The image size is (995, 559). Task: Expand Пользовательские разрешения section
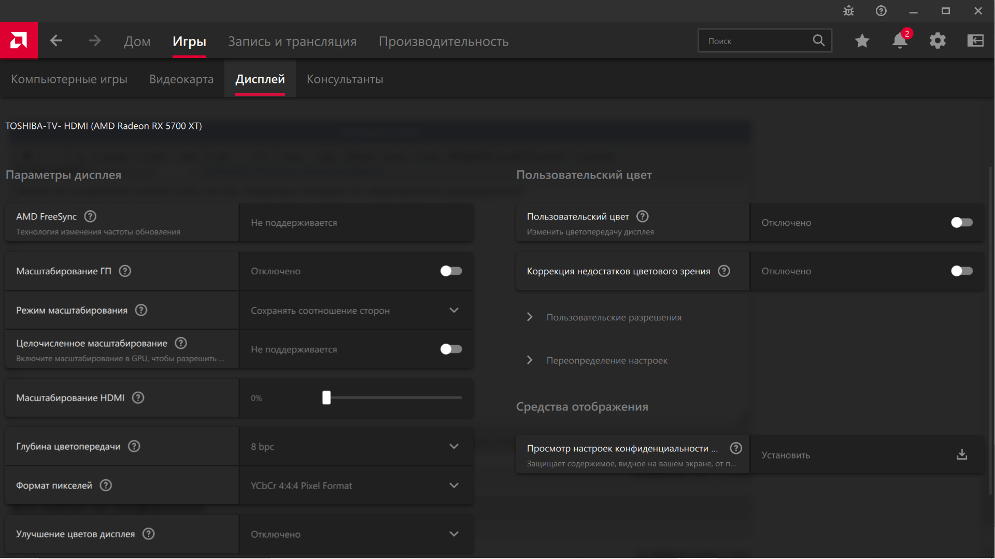tap(614, 317)
